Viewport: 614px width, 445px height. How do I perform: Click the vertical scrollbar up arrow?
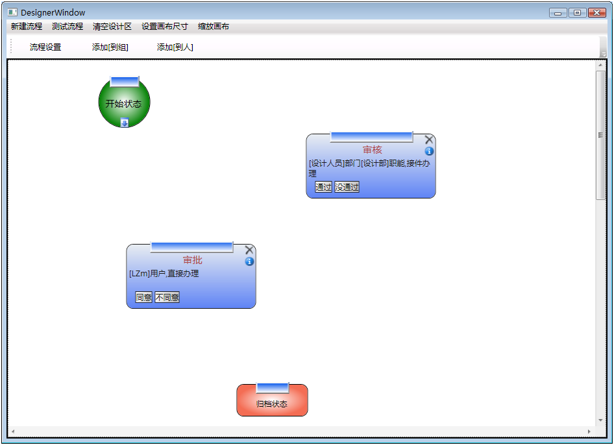click(600, 65)
